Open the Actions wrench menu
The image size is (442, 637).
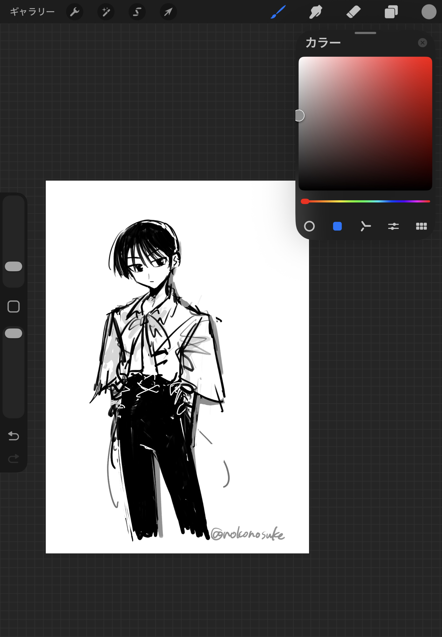point(74,12)
